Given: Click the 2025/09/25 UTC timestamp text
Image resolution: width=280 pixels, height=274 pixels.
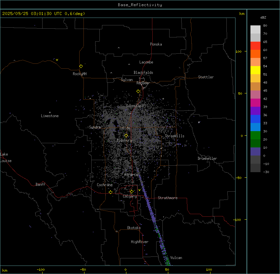Looking at the screenshot, I should point(44,14).
